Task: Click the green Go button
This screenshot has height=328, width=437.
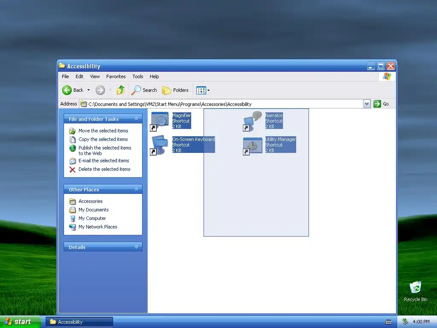Action: pyautogui.click(x=381, y=104)
